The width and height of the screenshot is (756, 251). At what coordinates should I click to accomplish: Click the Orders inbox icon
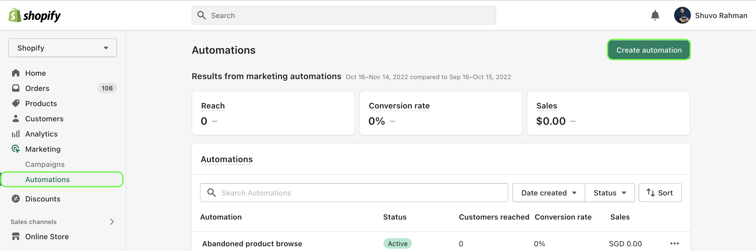[16, 88]
